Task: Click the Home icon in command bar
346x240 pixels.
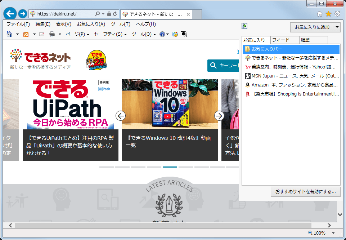Action: [x=9, y=34]
